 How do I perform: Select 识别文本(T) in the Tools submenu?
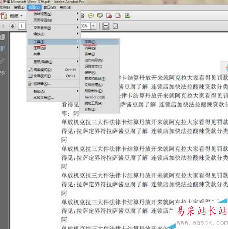pos(99,66)
